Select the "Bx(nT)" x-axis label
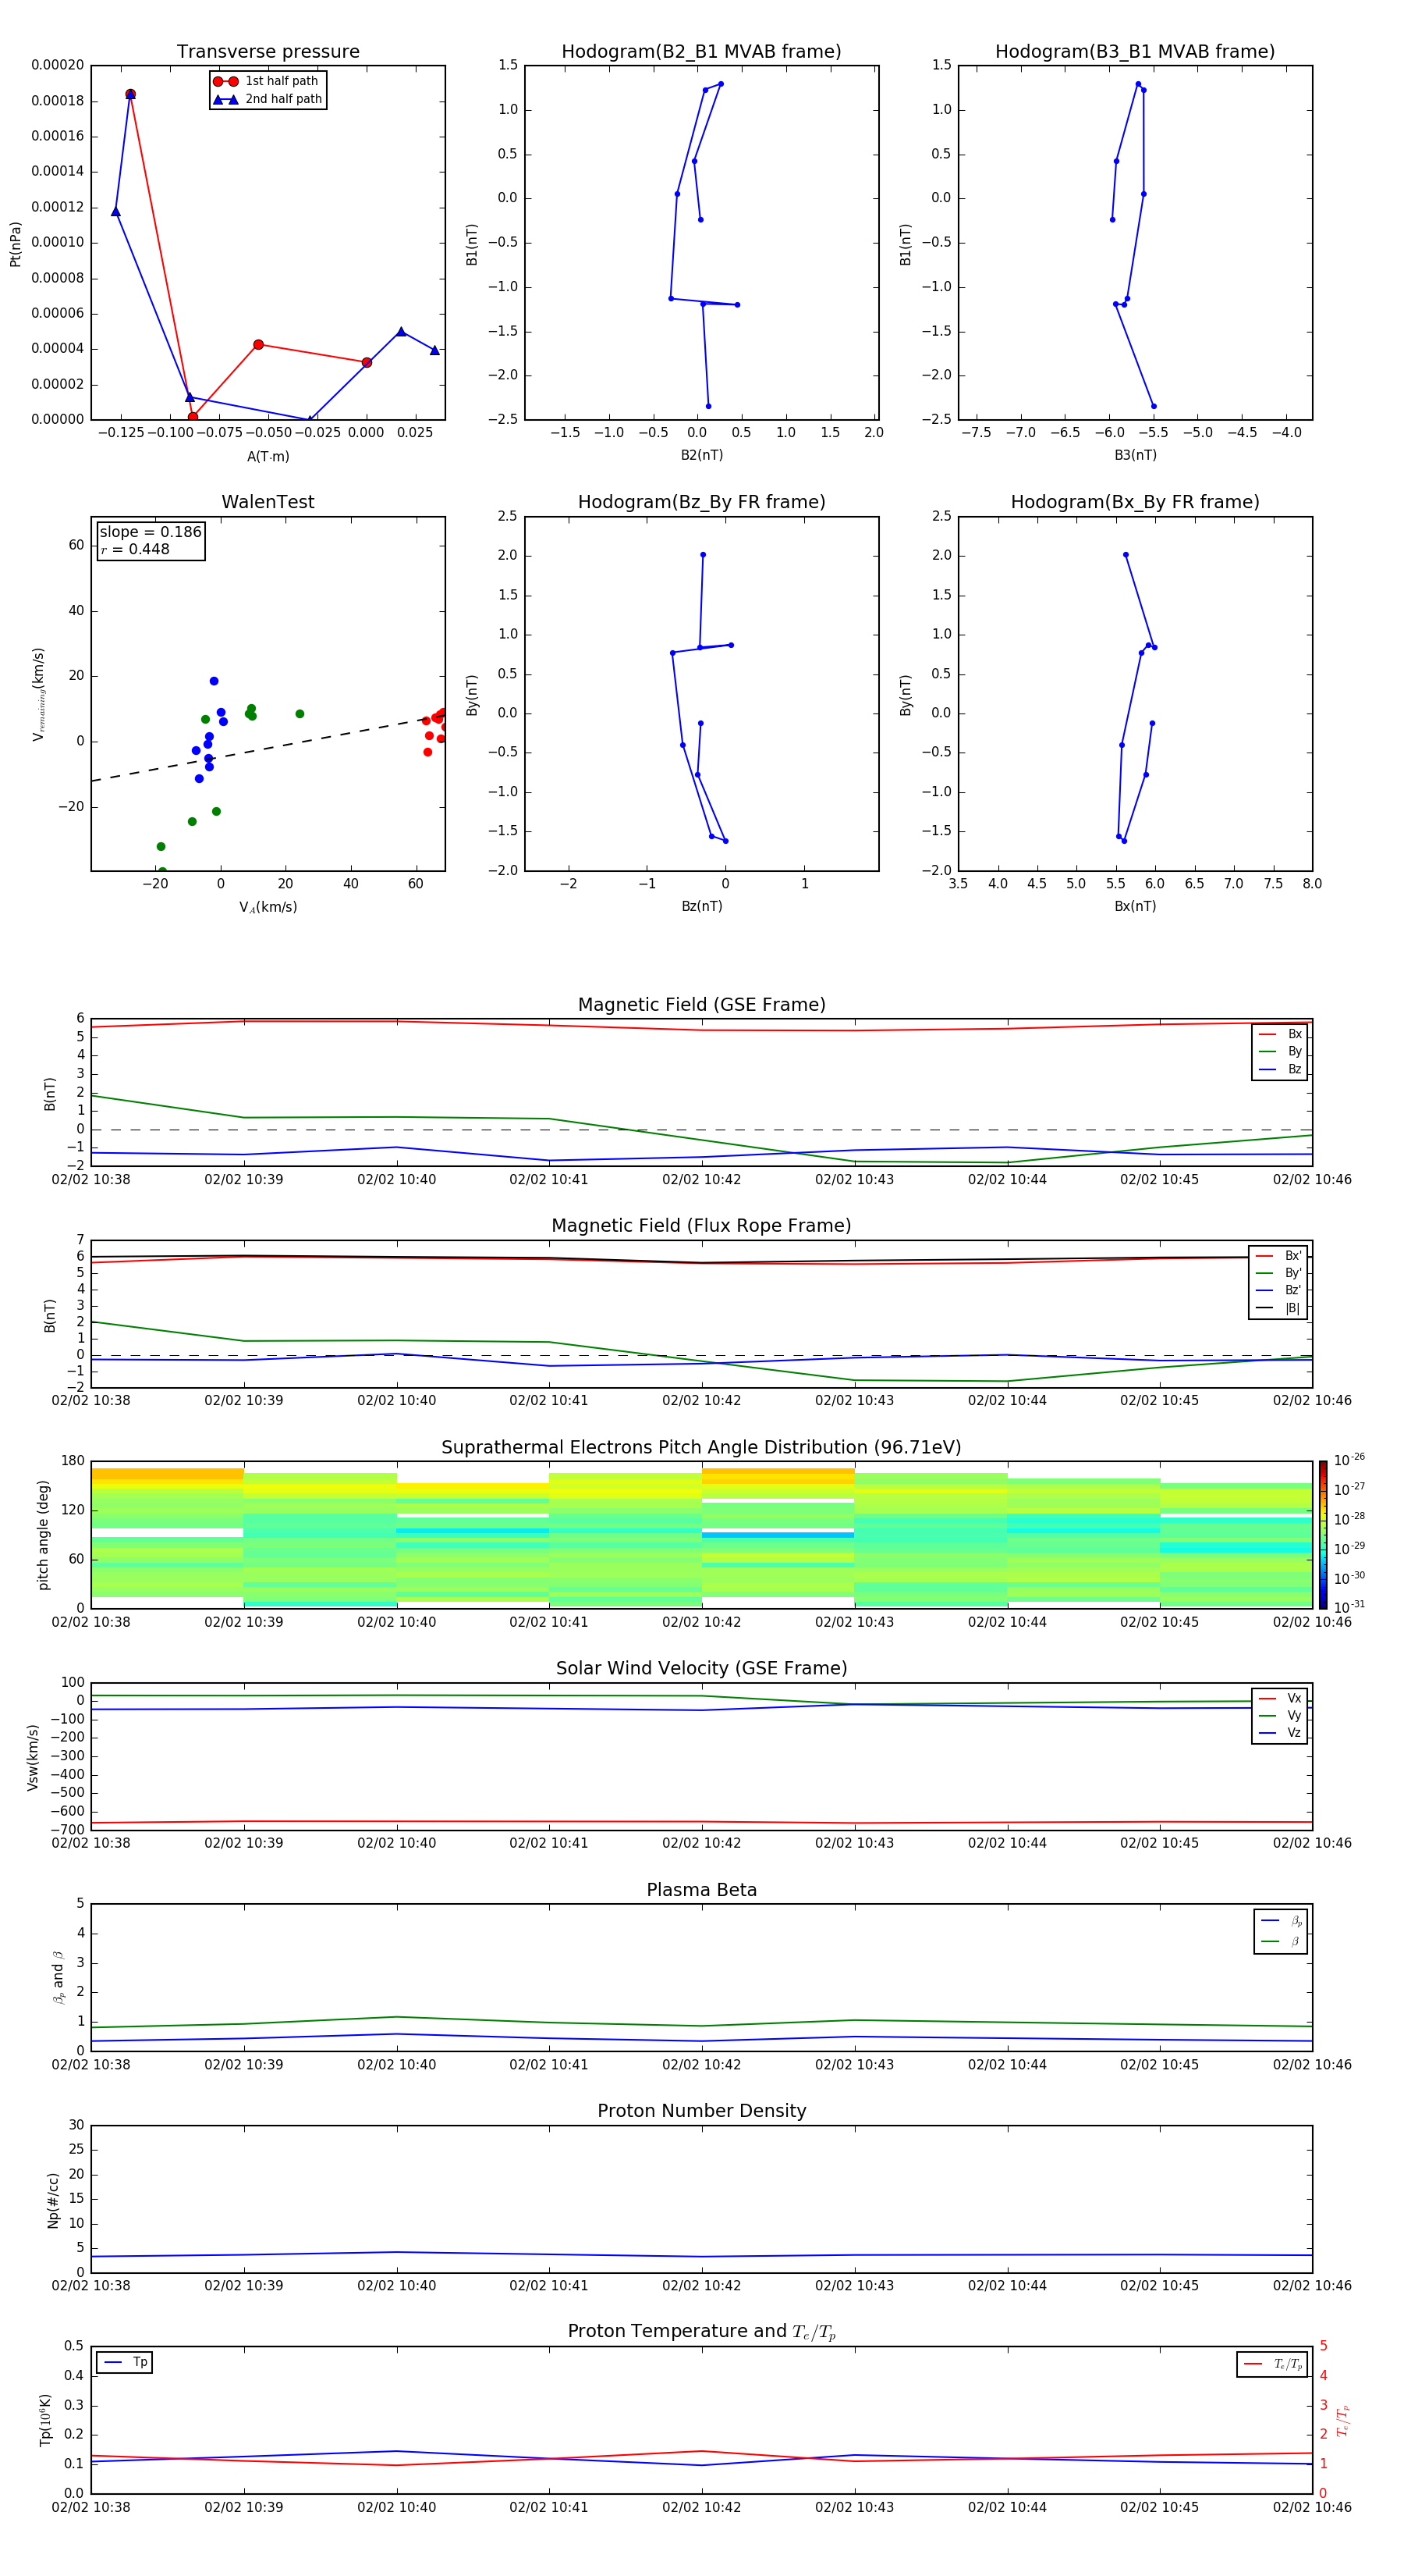Screen dimensions: 1404x2576 point(1135,906)
